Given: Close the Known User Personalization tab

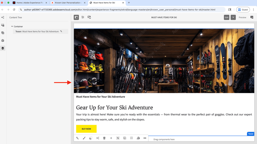Looking at the screenshot, I should (x=85, y=3).
